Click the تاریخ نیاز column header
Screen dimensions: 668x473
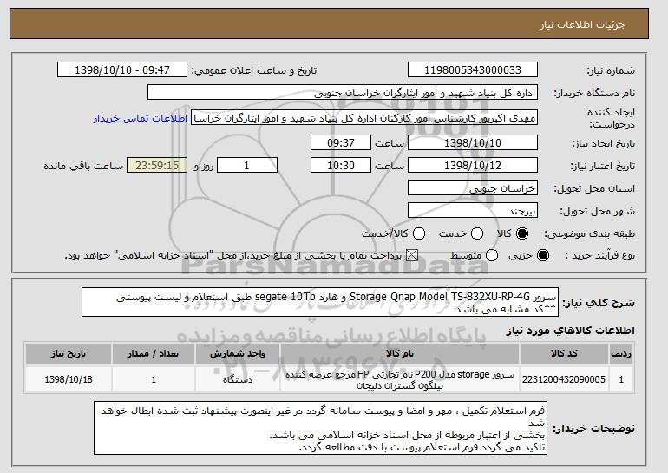click(x=69, y=354)
